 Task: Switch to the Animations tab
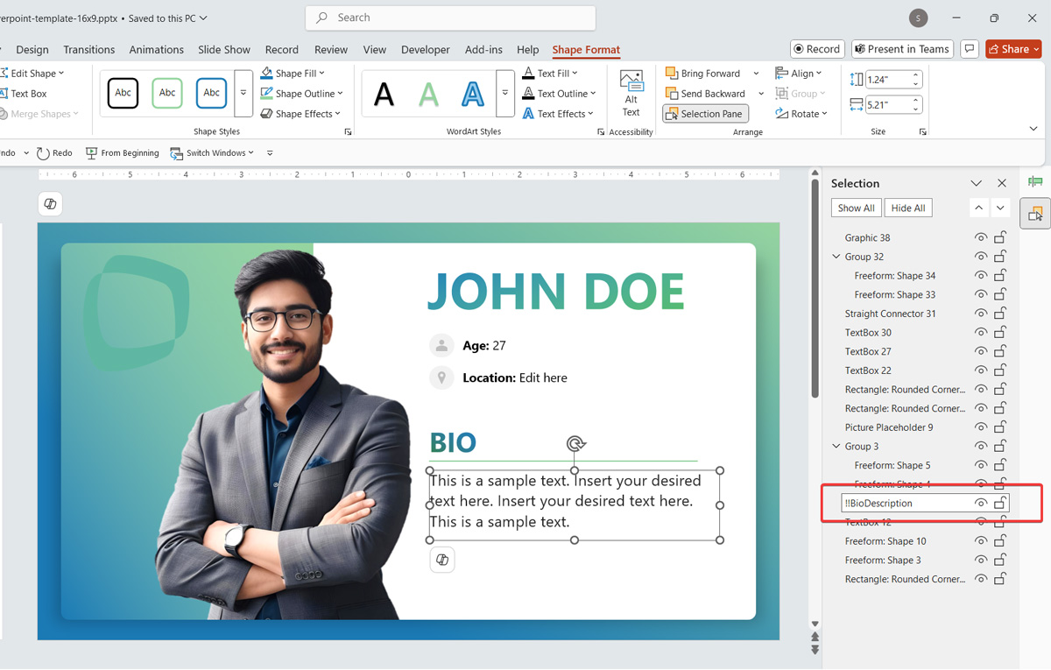pos(157,50)
